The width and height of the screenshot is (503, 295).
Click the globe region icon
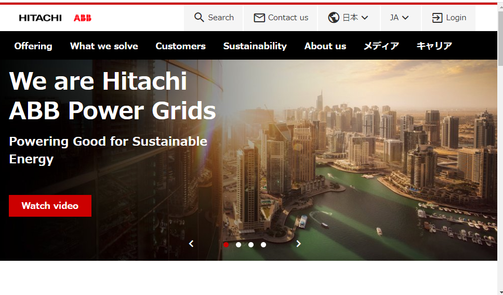[x=334, y=18]
